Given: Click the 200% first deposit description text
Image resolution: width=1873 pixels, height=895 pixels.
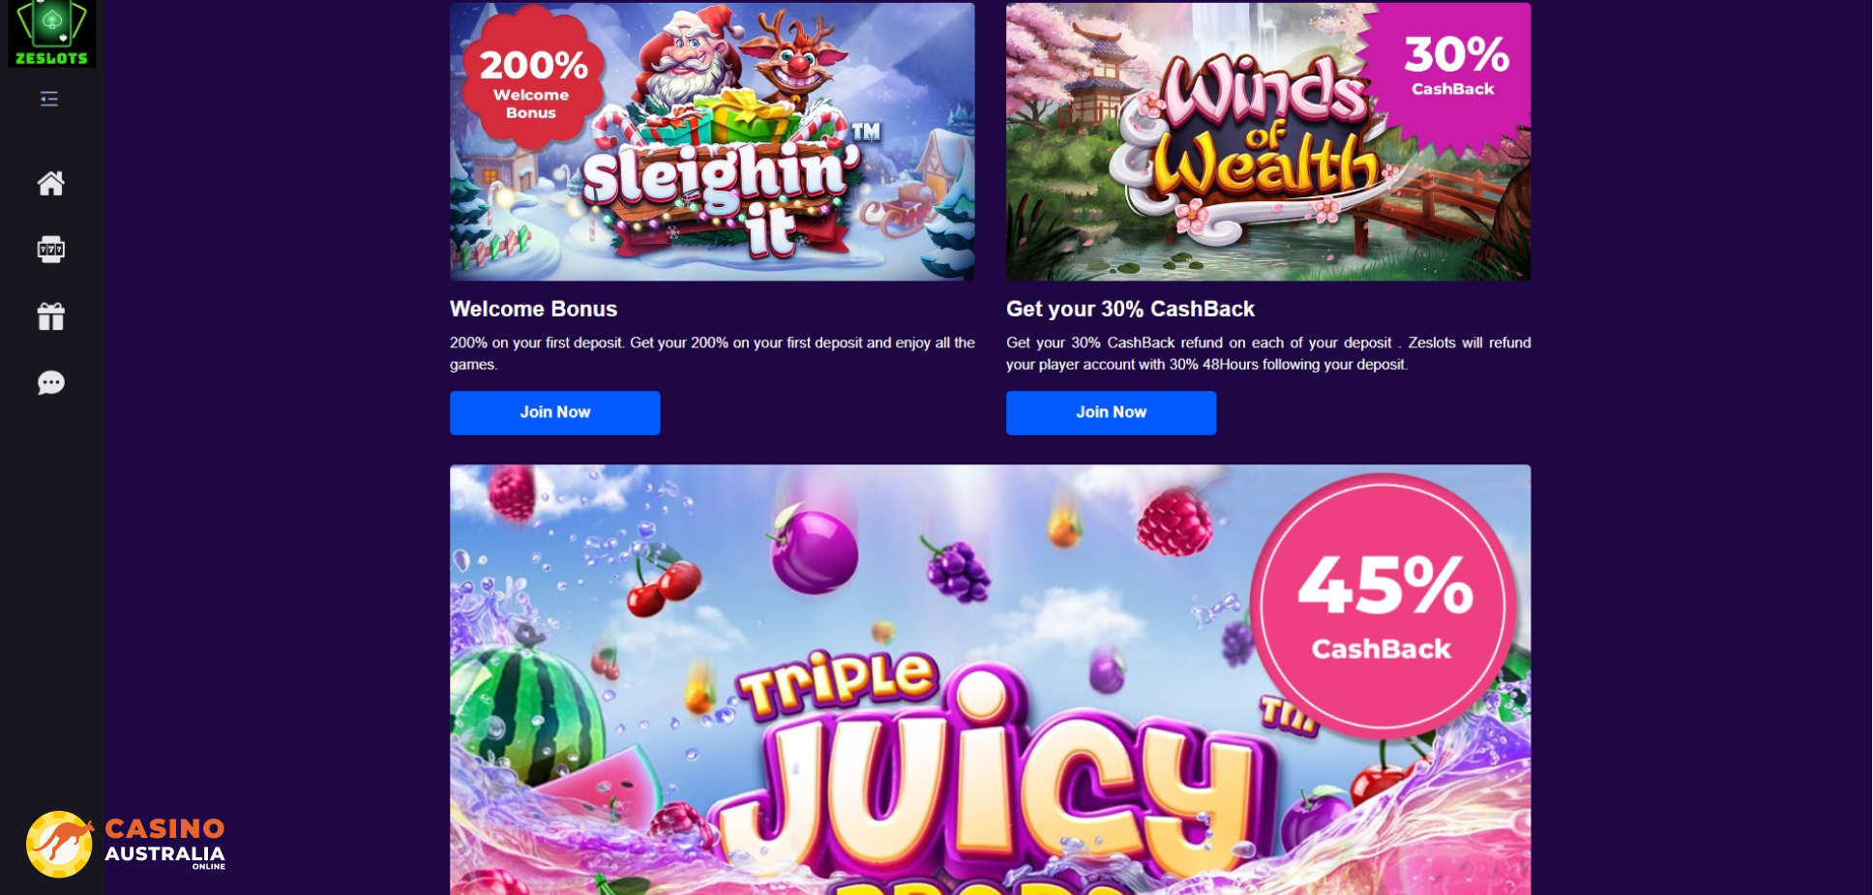Looking at the screenshot, I should pyautogui.click(x=712, y=354).
